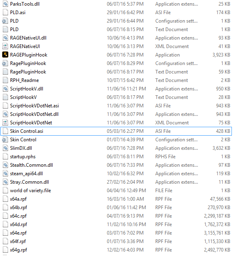The width and height of the screenshot is (246, 258).
Task: Click the x64f.rpf file icon
Action: (5, 241)
